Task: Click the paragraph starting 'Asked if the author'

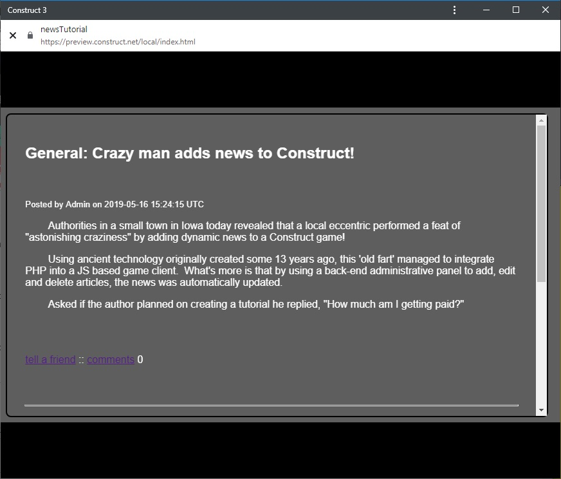Action: coord(256,305)
